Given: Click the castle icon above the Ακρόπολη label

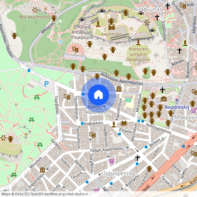Looking at the screenshot, I should [x=112, y=27].
